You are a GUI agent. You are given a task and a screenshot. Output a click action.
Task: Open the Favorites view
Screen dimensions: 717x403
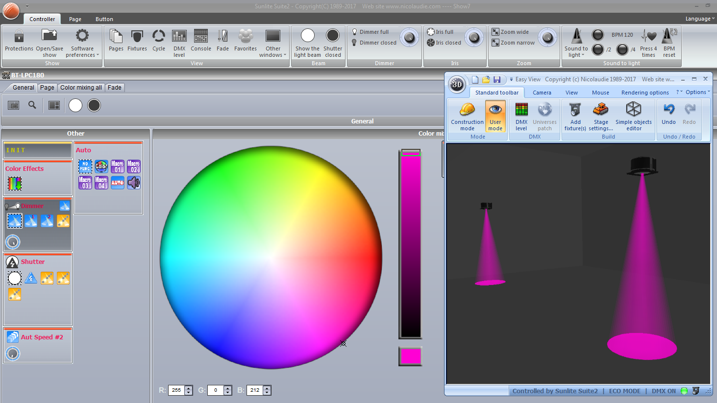246,36
